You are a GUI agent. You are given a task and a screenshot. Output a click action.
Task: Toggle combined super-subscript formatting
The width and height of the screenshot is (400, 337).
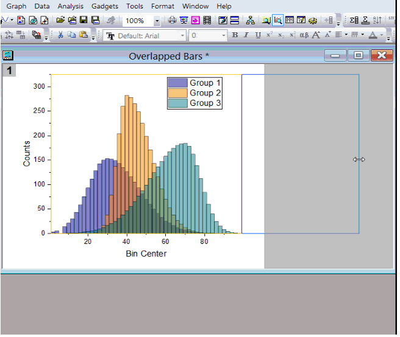293,35
